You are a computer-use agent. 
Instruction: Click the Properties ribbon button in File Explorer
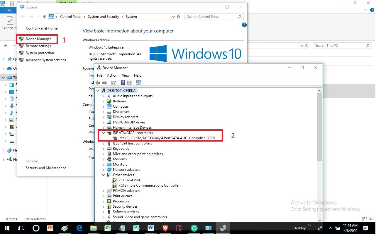[x=10, y=23]
